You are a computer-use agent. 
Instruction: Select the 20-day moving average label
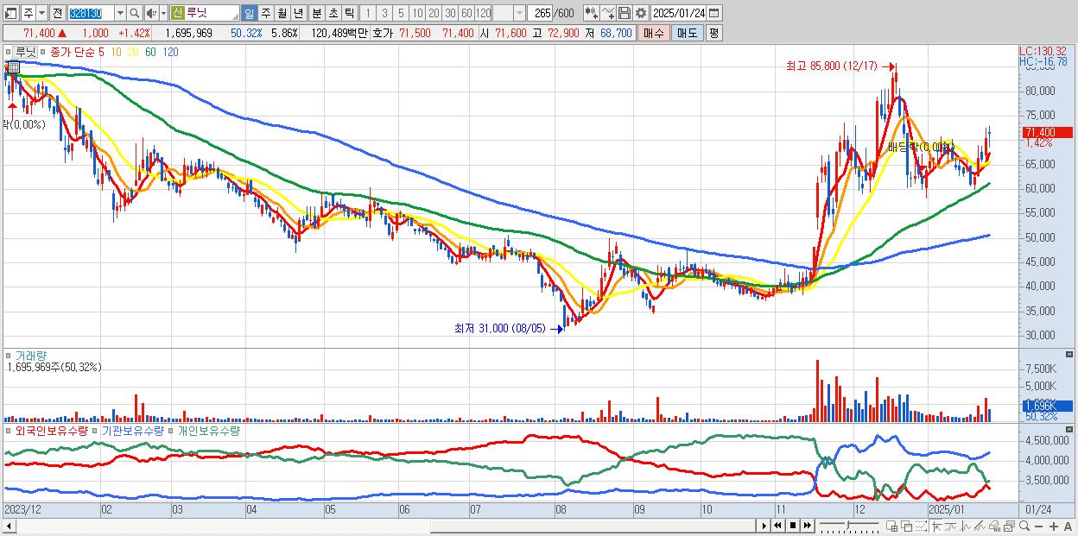point(133,52)
